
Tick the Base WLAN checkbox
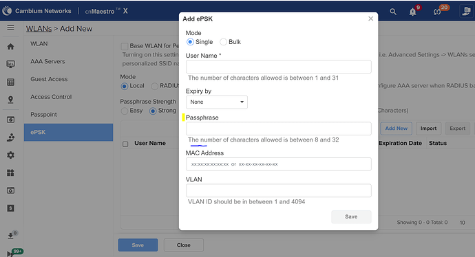124,46
